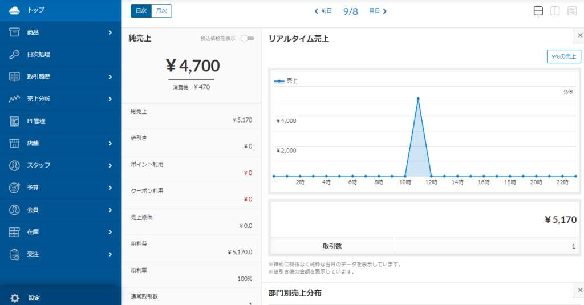584x305 pixels.
Task: Click the 在庫 inventory icon
Action: [x=15, y=232]
